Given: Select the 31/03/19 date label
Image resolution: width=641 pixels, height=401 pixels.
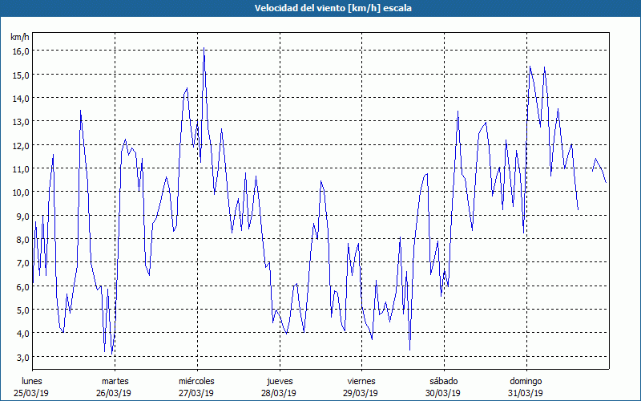Looking at the screenshot, I should click(x=526, y=393).
